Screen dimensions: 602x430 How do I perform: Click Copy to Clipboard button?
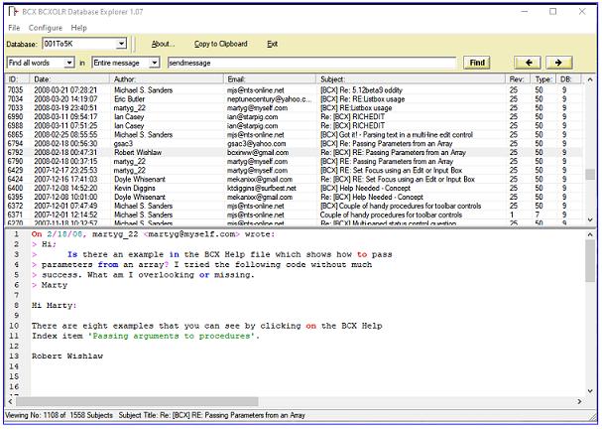coord(220,45)
